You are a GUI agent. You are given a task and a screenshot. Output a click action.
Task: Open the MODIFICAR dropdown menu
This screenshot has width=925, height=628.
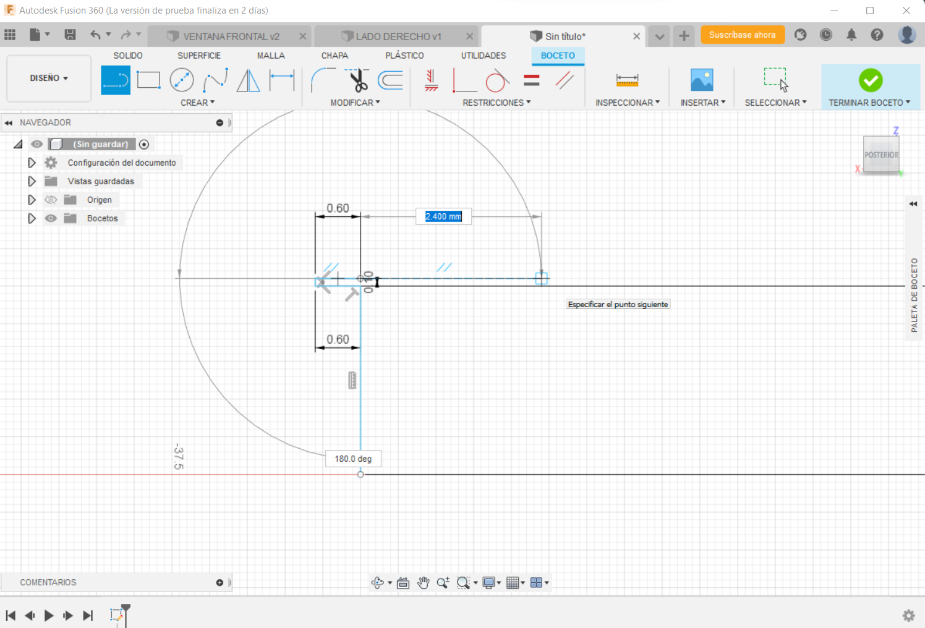point(356,103)
